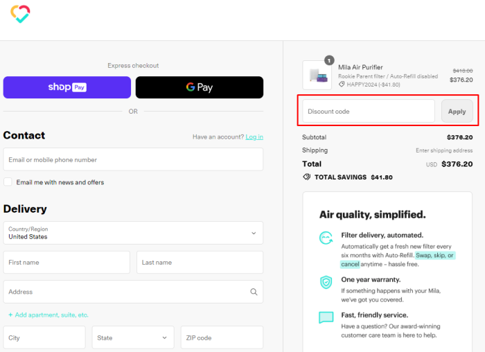Click the discount tag icon beside HAPPY2024
This screenshot has width=485, height=352.
[x=342, y=84]
